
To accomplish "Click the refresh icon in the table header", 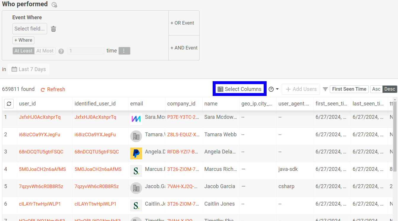I will (9, 104).
